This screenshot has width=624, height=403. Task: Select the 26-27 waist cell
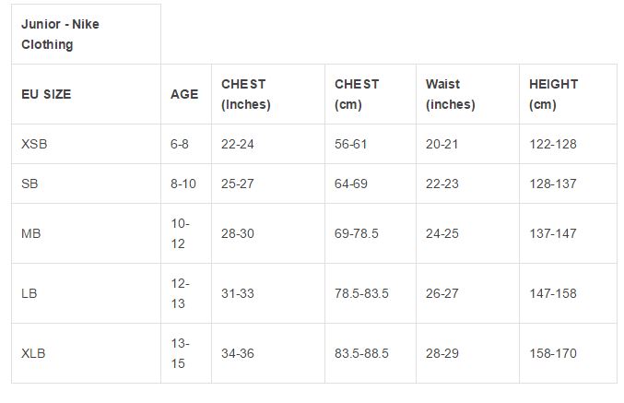coord(467,293)
